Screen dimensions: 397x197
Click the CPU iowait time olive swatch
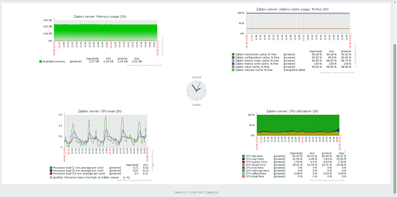pos(243,165)
